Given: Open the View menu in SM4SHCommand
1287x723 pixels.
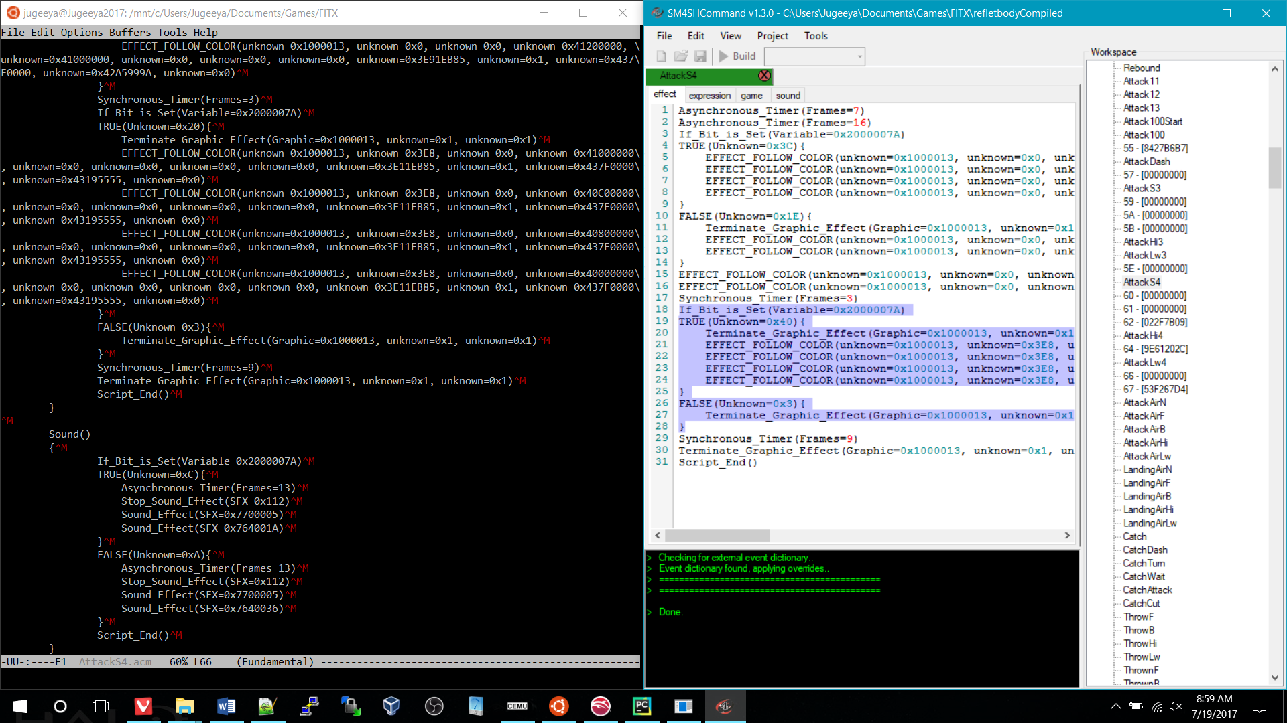Looking at the screenshot, I should 731,36.
